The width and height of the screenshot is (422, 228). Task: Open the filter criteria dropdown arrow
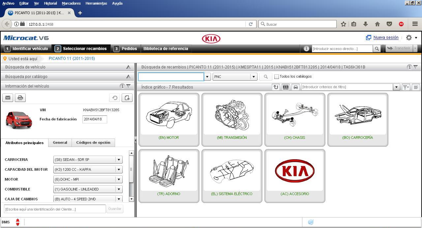coord(397,87)
